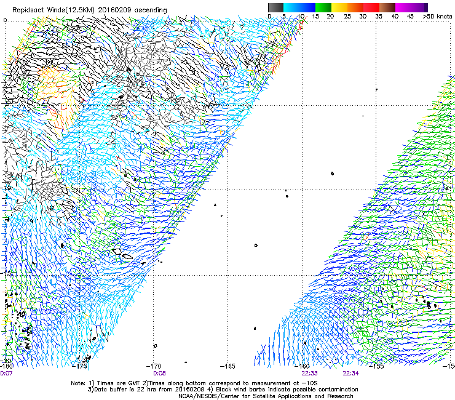Click the '0' latitude label at top left

pos(5,20)
